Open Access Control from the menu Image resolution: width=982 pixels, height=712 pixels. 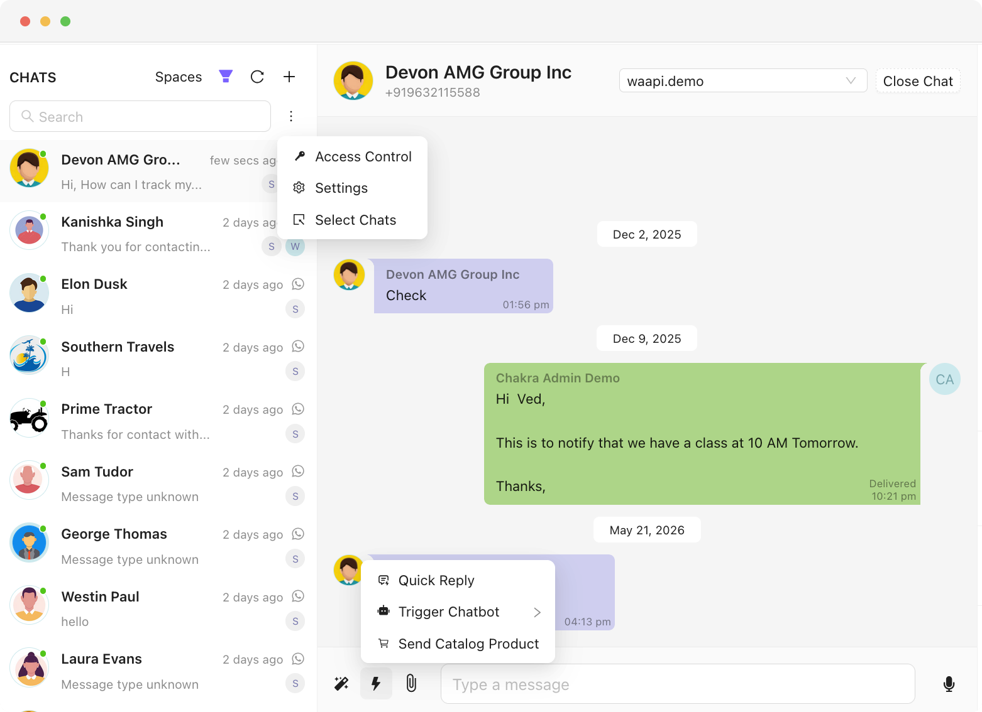point(353,156)
